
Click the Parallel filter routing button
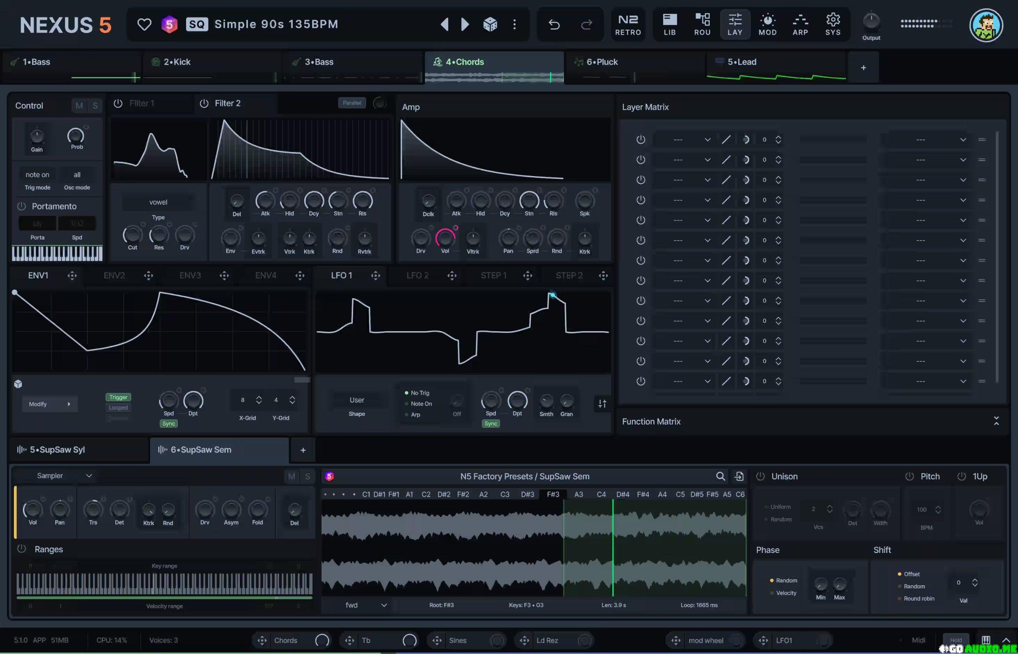(x=352, y=103)
